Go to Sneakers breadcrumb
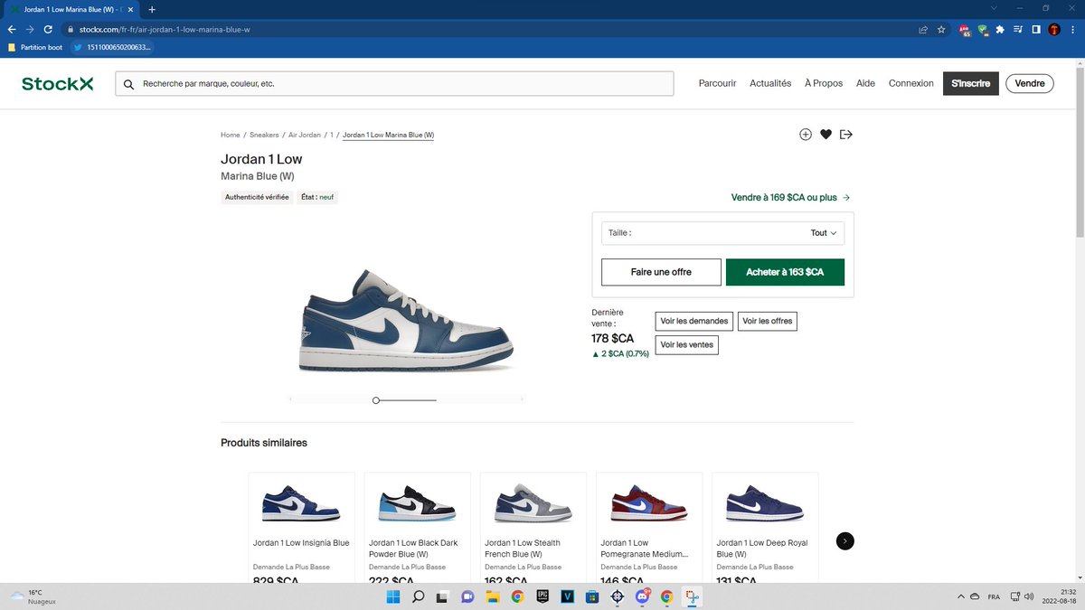 click(x=264, y=135)
